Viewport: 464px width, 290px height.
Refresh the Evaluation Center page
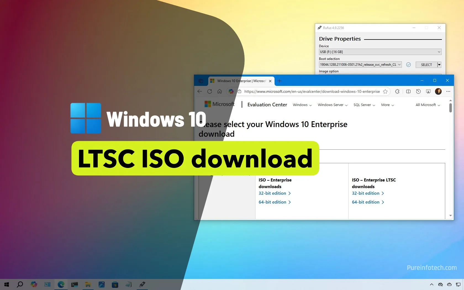[210, 91]
